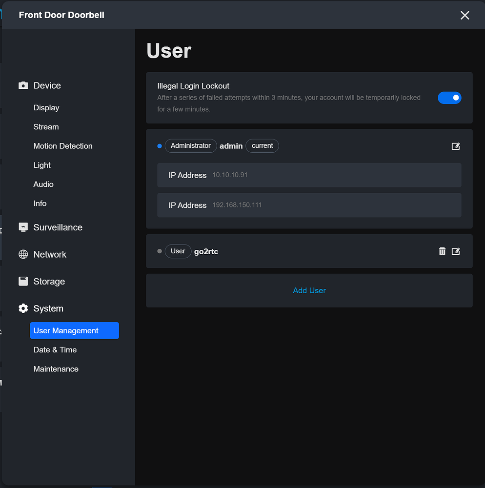This screenshot has height=488, width=485.
Task: Select the Network globe icon
Action: point(23,254)
